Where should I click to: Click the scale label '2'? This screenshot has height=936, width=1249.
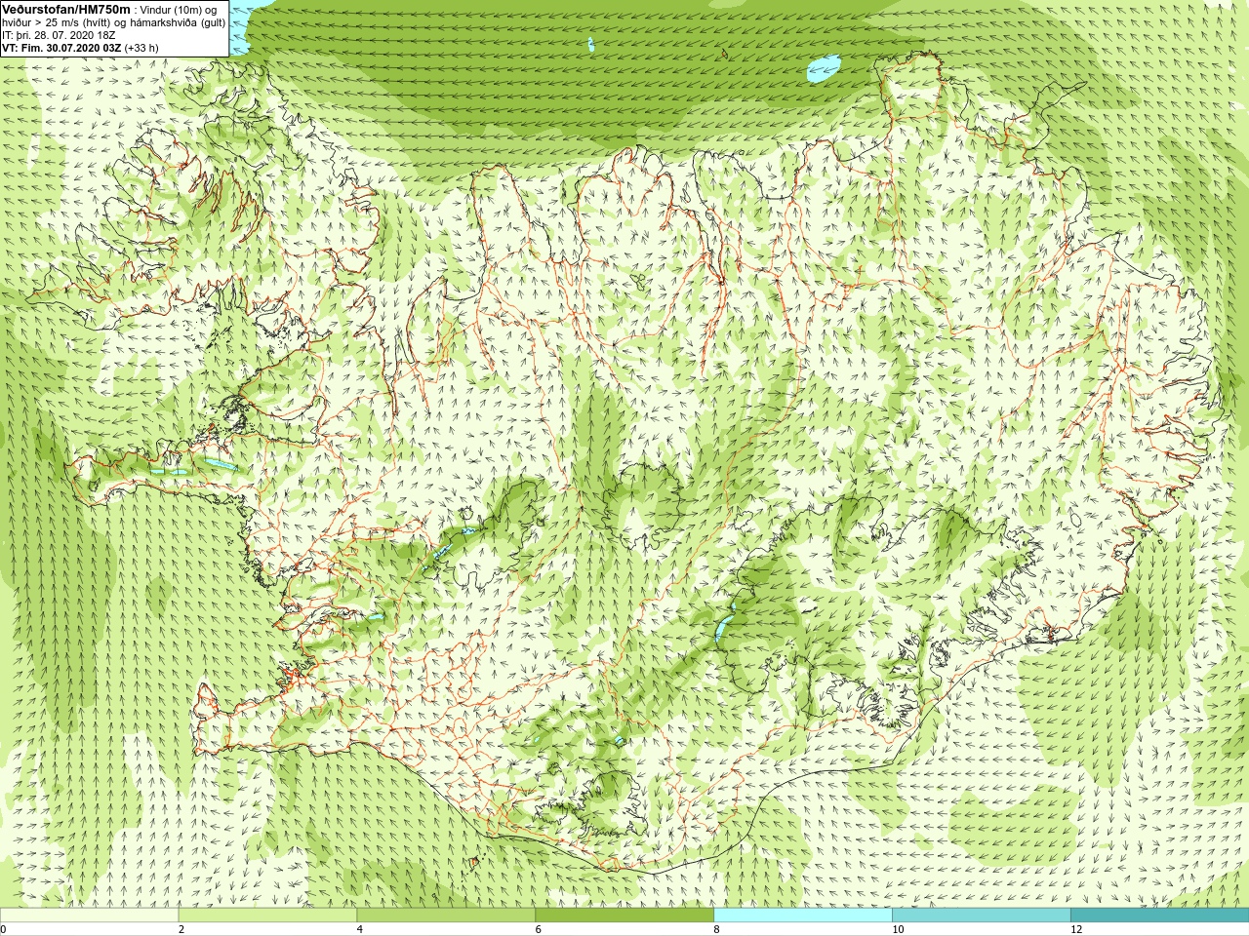coord(181,929)
